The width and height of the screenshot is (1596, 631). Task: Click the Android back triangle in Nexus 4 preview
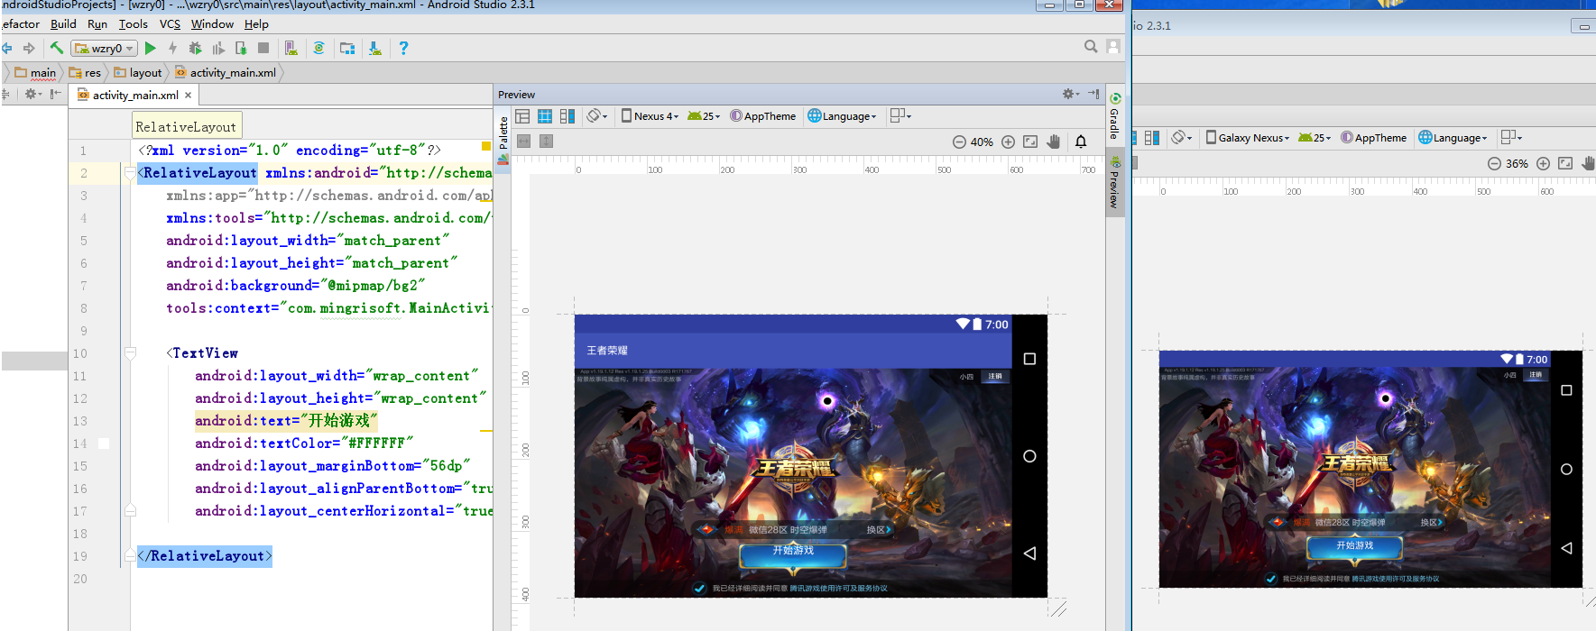coord(1029,553)
